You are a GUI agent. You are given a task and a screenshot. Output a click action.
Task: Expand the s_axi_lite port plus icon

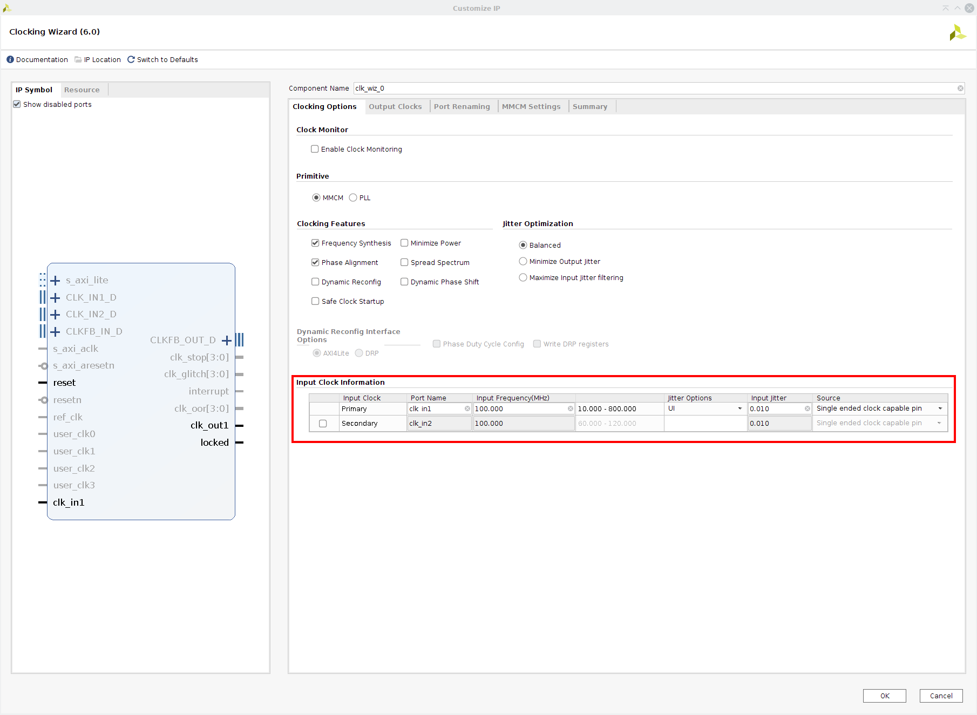tap(55, 281)
